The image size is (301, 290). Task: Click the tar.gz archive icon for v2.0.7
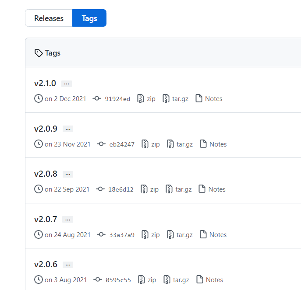click(x=170, y=235)
